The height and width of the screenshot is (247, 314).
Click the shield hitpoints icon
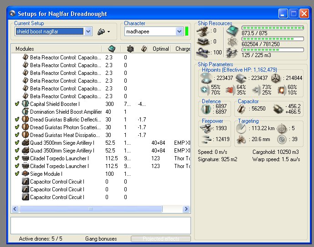click(206, 78)
